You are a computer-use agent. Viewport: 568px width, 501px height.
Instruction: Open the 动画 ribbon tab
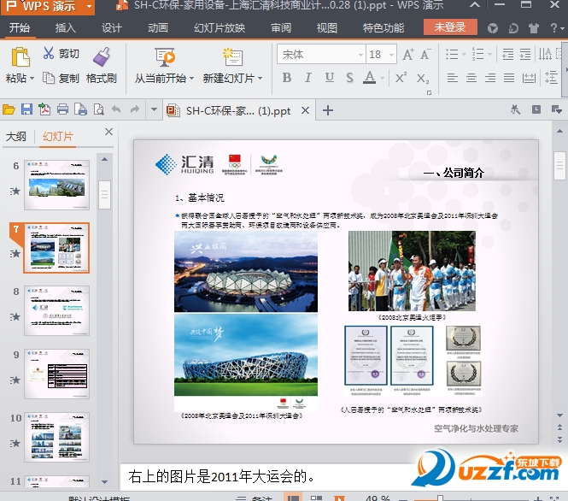tap(158, 28)
